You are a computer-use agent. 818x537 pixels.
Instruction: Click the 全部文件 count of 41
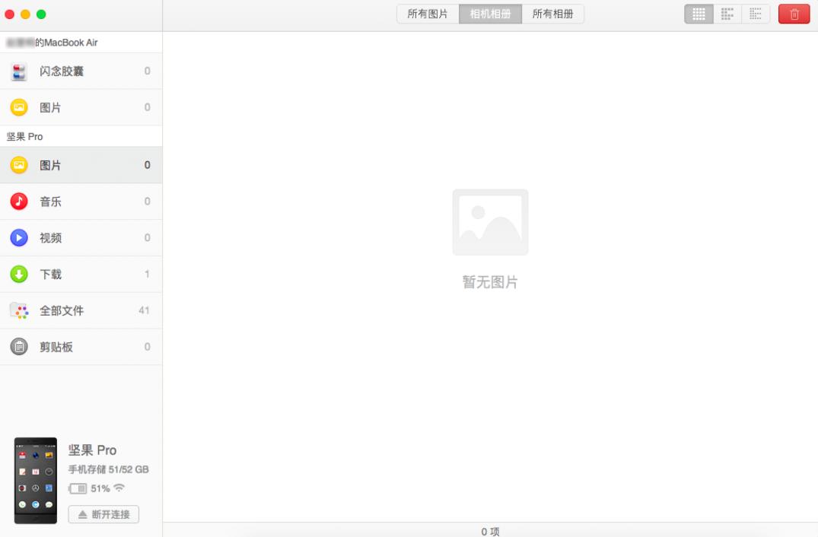point(144,310)
